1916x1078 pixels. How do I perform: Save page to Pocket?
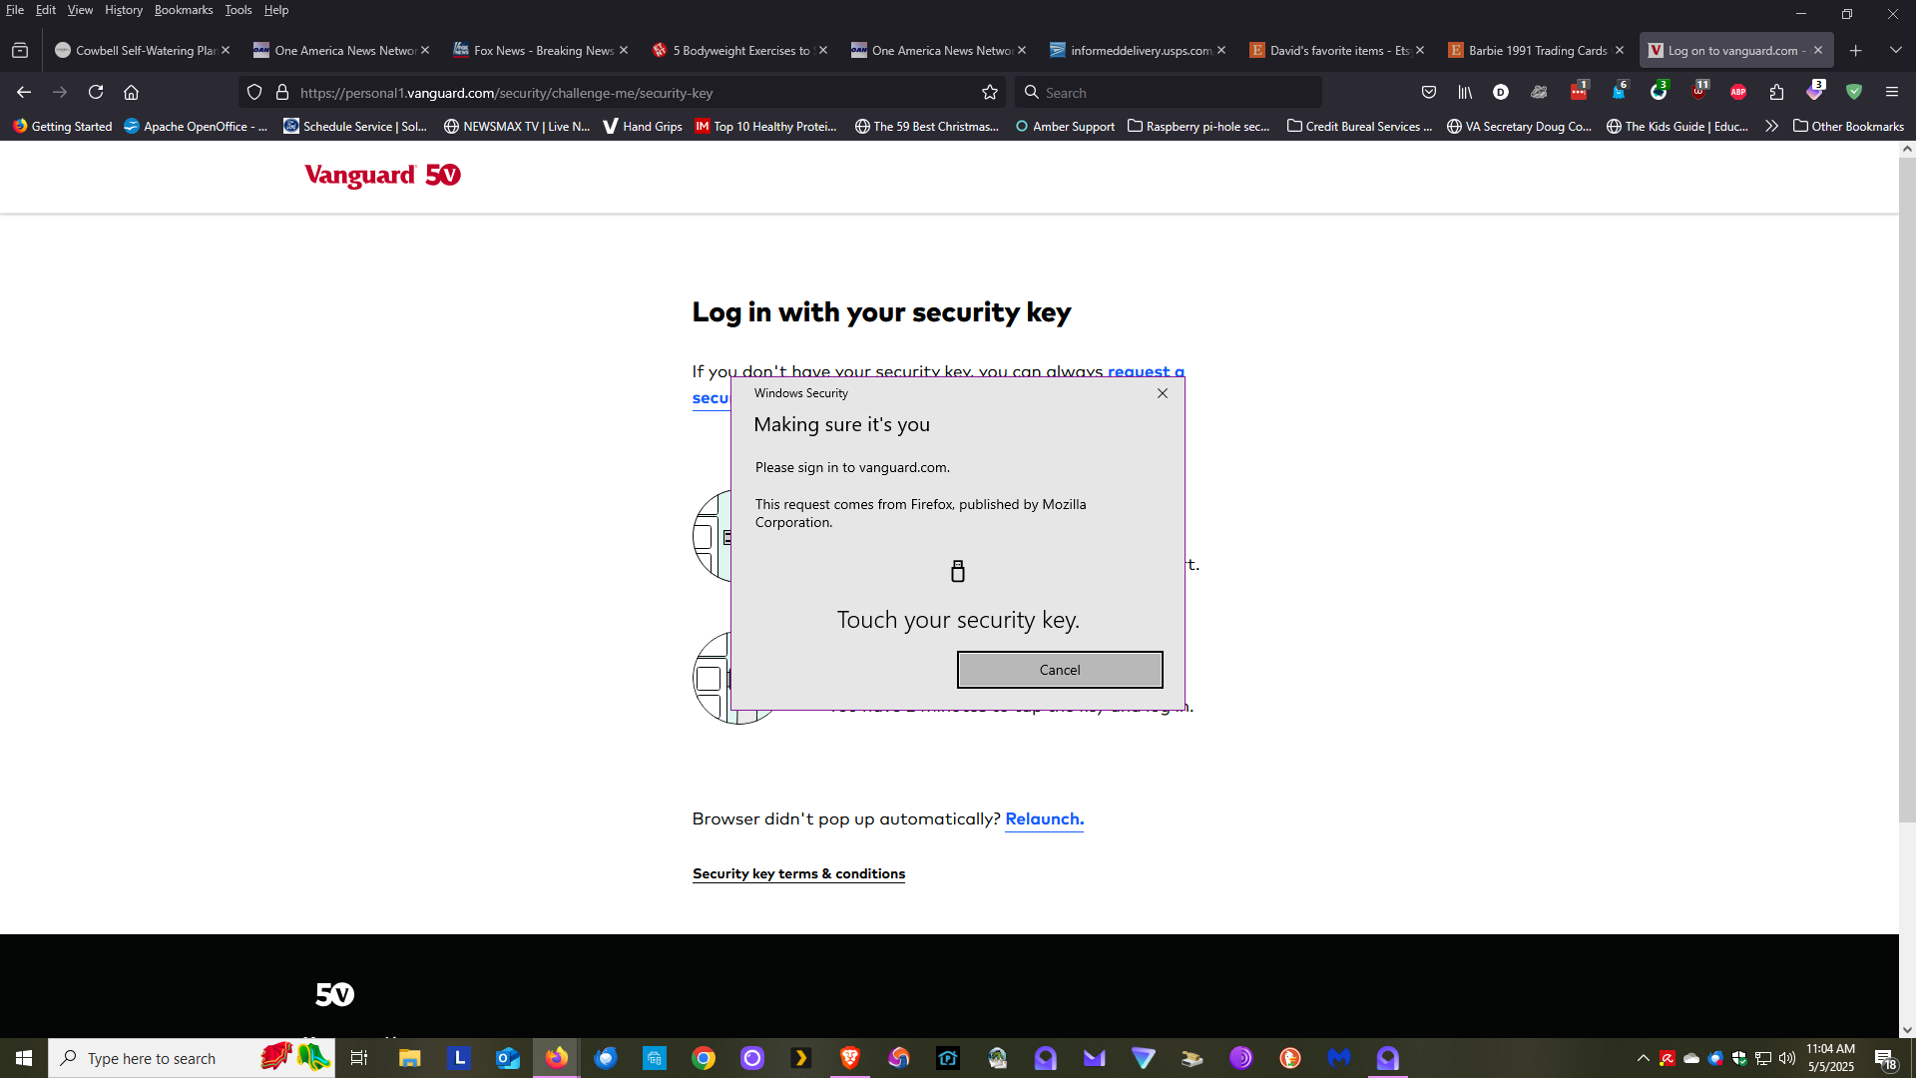pos(1429,92)
